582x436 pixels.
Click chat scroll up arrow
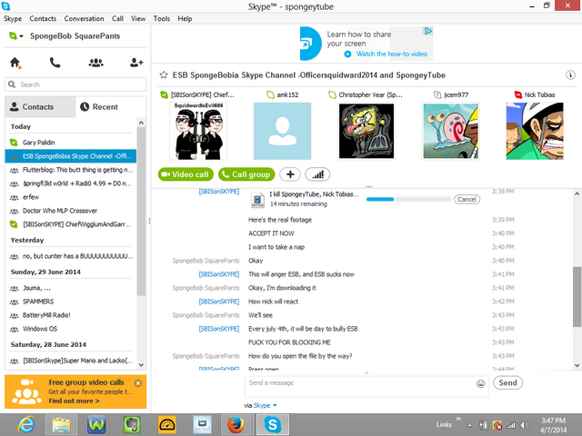[577, 193]
